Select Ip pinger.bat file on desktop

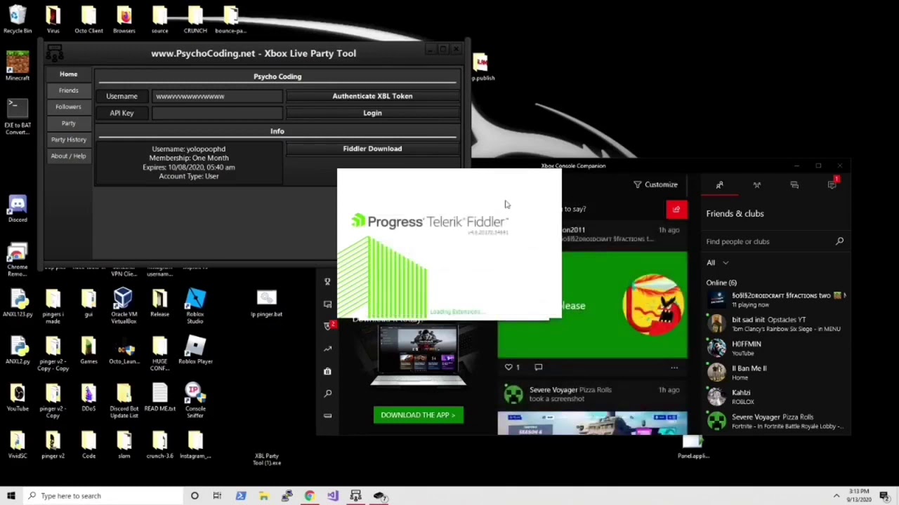267,303
